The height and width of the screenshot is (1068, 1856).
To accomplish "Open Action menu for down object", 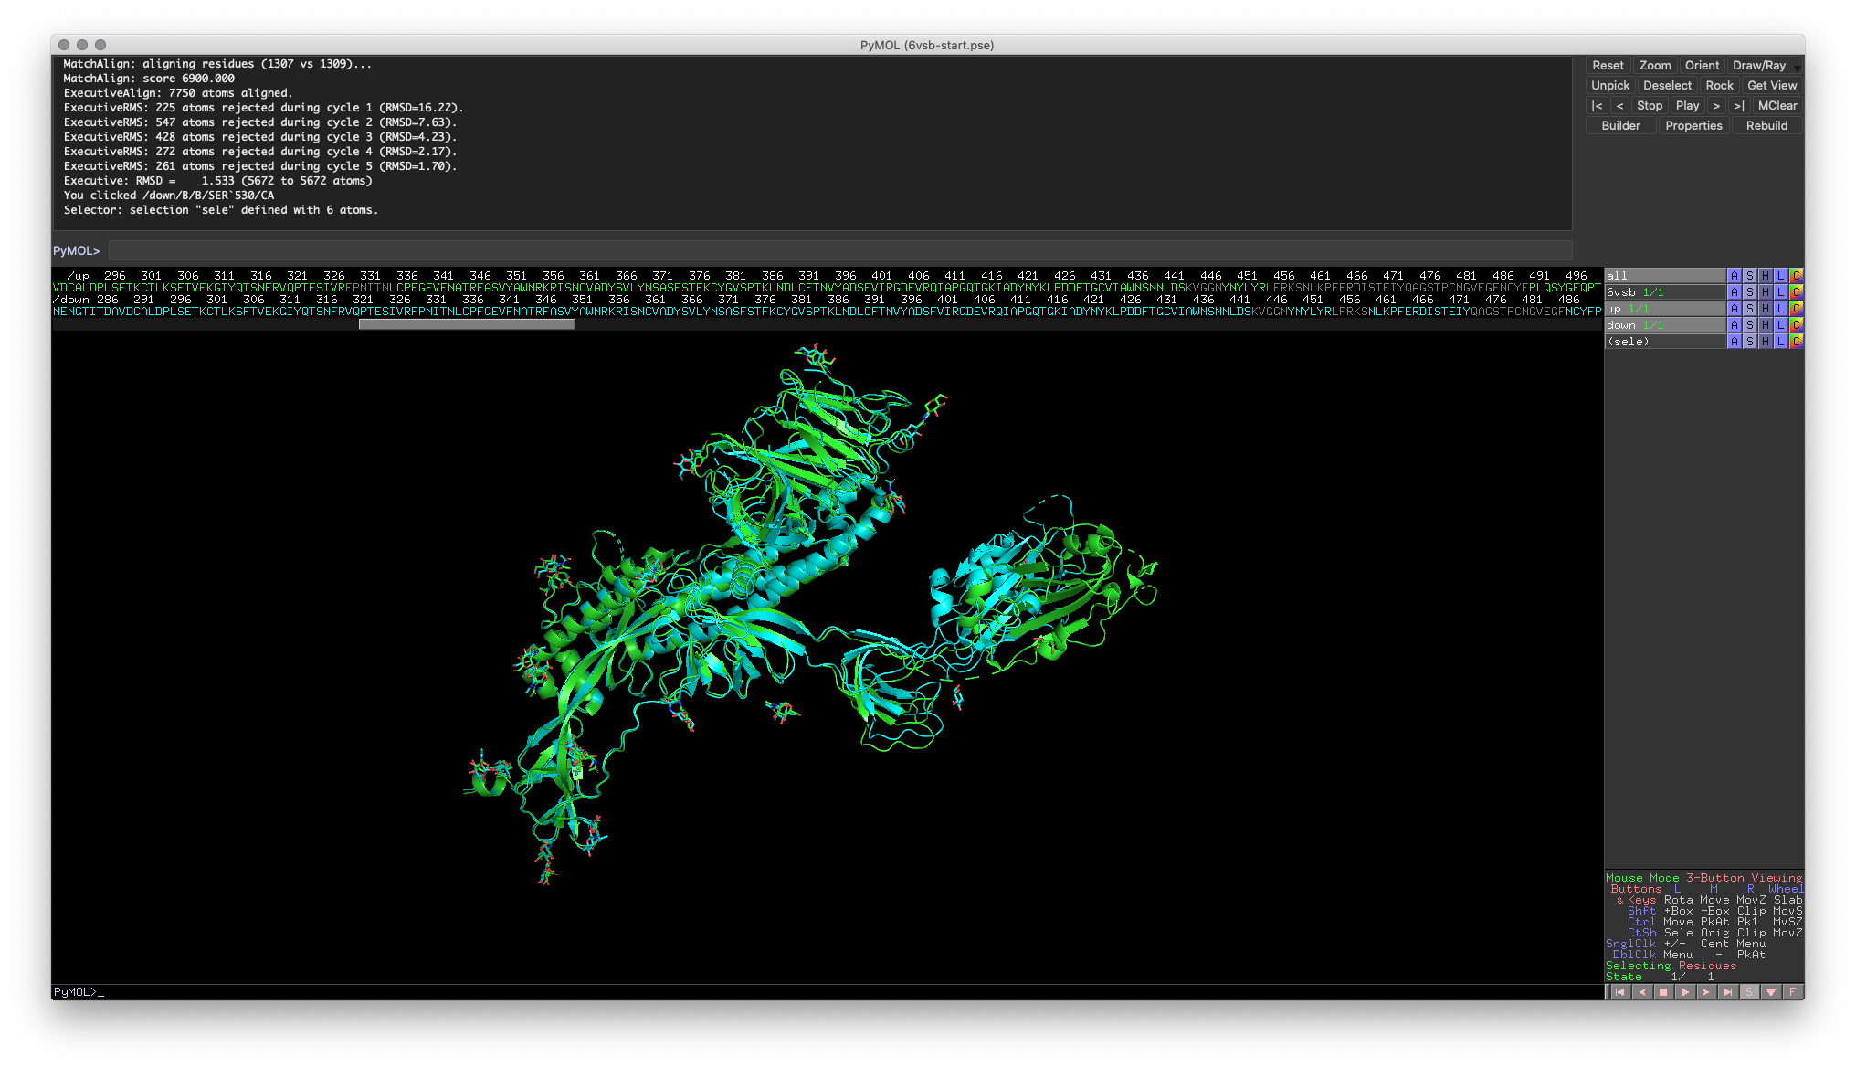I will 1734,325.
